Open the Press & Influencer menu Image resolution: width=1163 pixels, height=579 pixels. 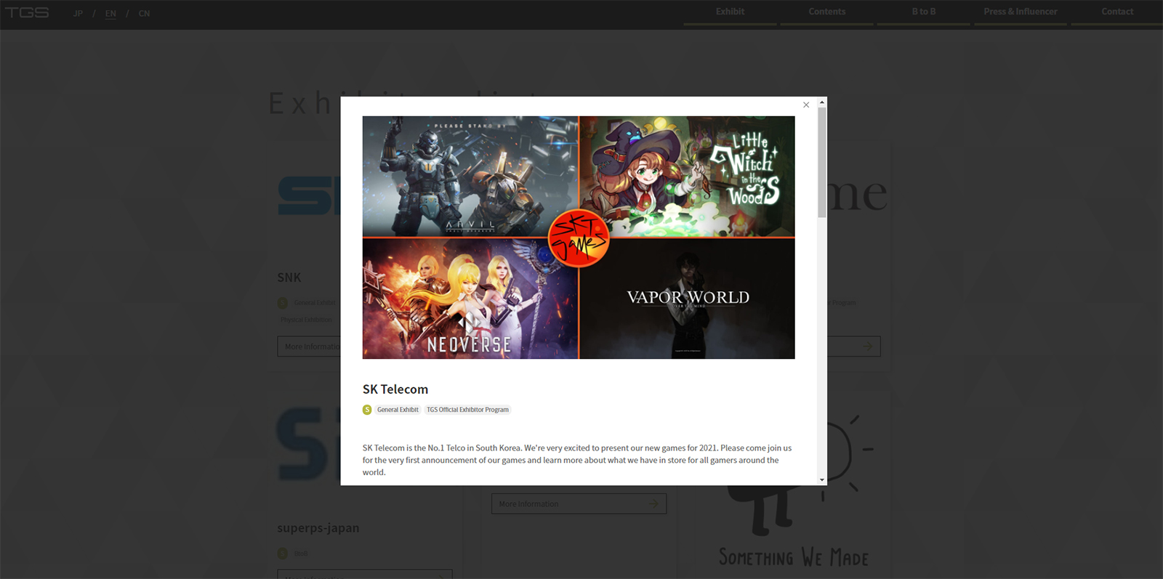point(1020,12)
